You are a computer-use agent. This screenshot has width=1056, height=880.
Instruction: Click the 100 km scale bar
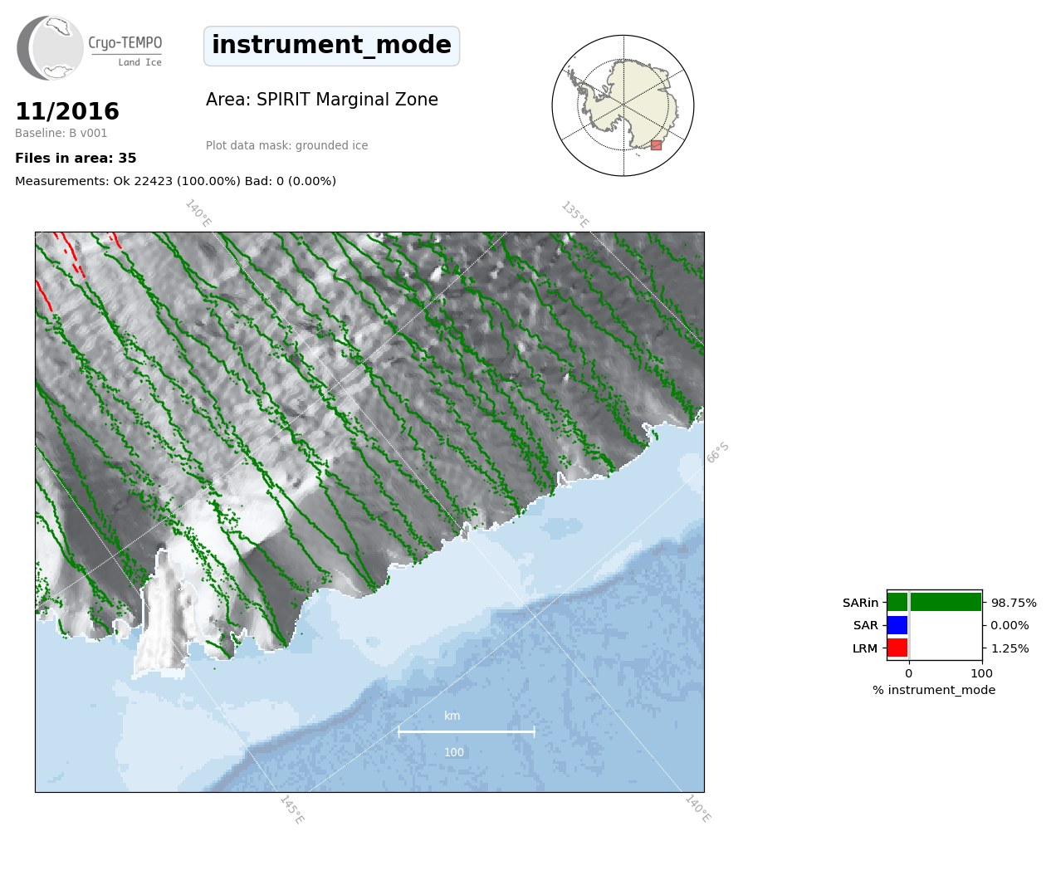467,732
